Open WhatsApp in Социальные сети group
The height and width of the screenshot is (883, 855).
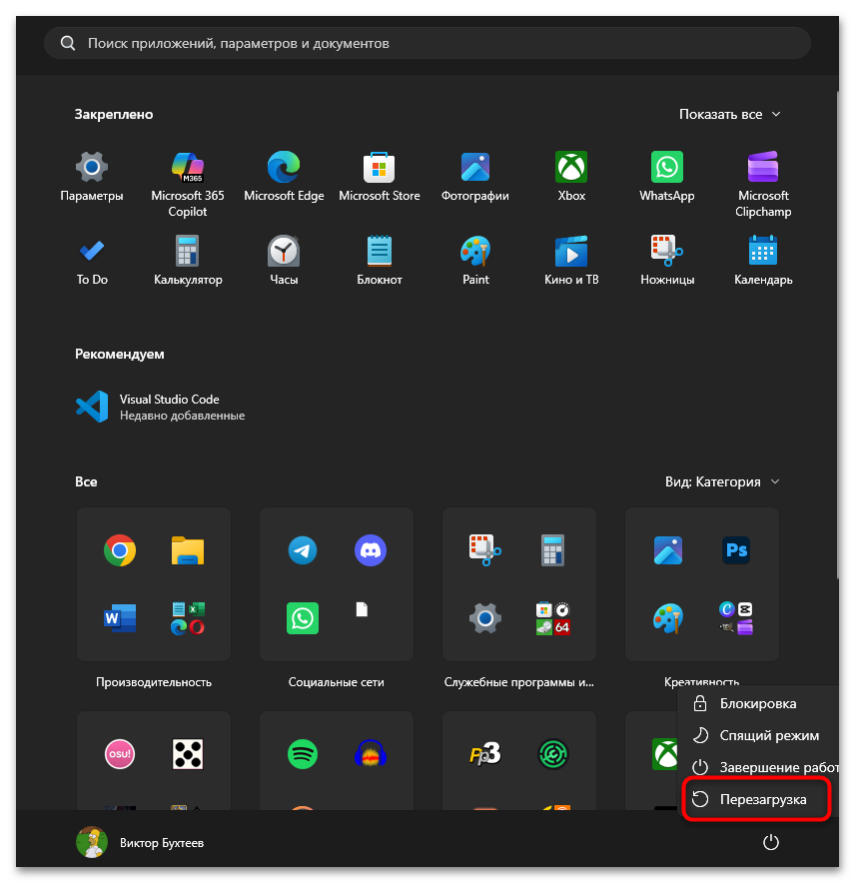(303, 617)
